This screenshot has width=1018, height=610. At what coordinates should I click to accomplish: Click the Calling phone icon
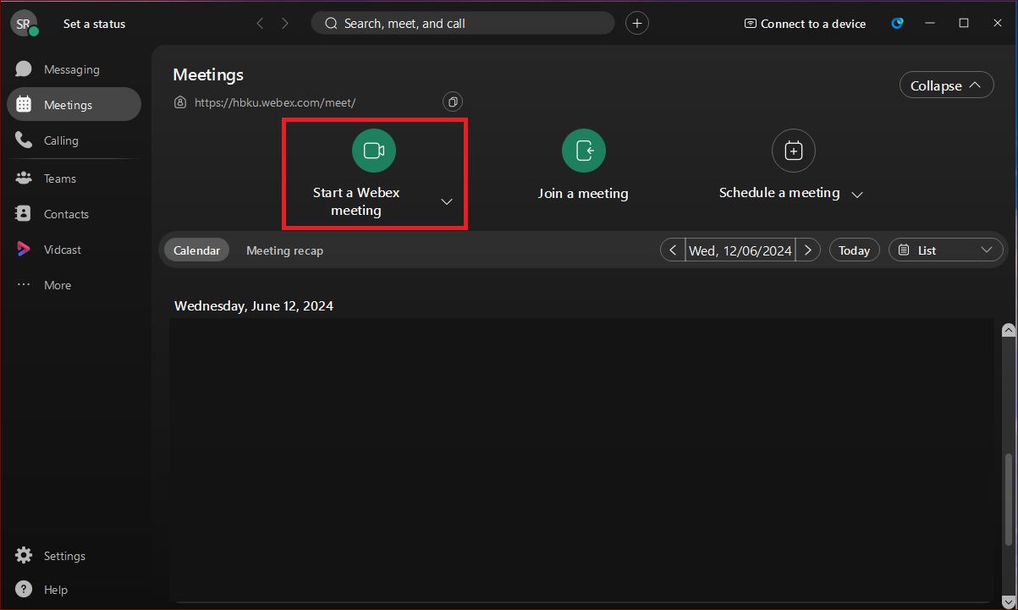point(24,140)
